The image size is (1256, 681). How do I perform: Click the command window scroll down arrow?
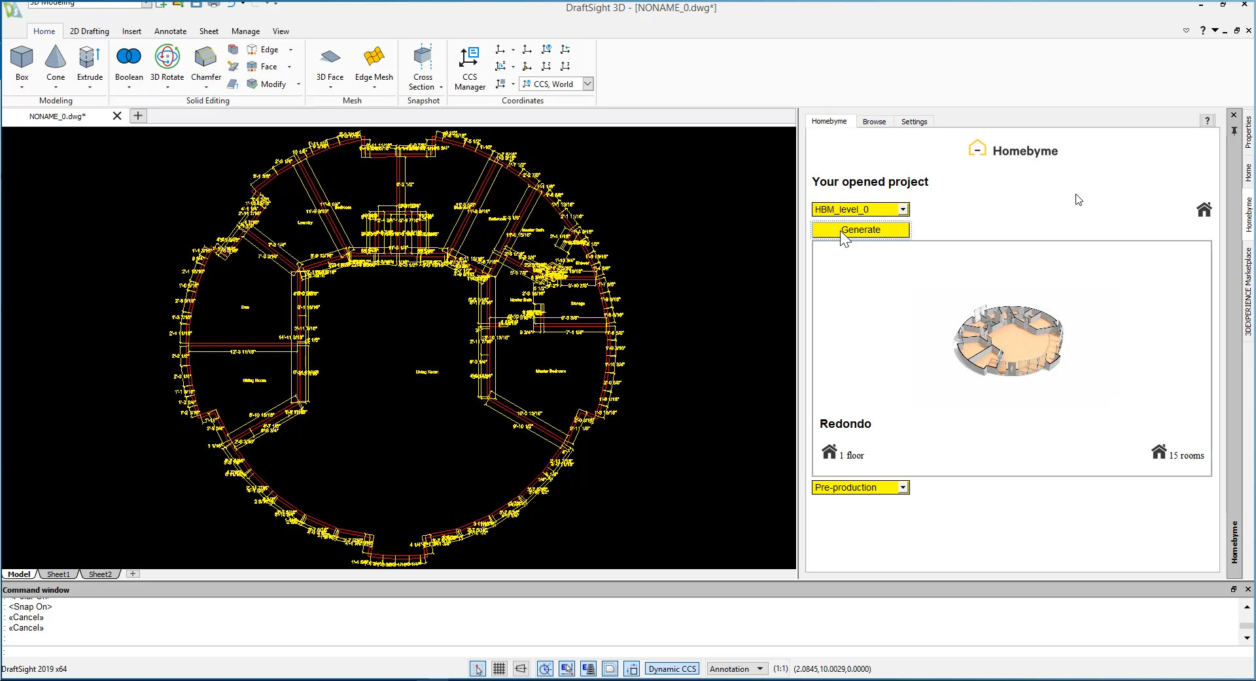[x=1247, y=637]
